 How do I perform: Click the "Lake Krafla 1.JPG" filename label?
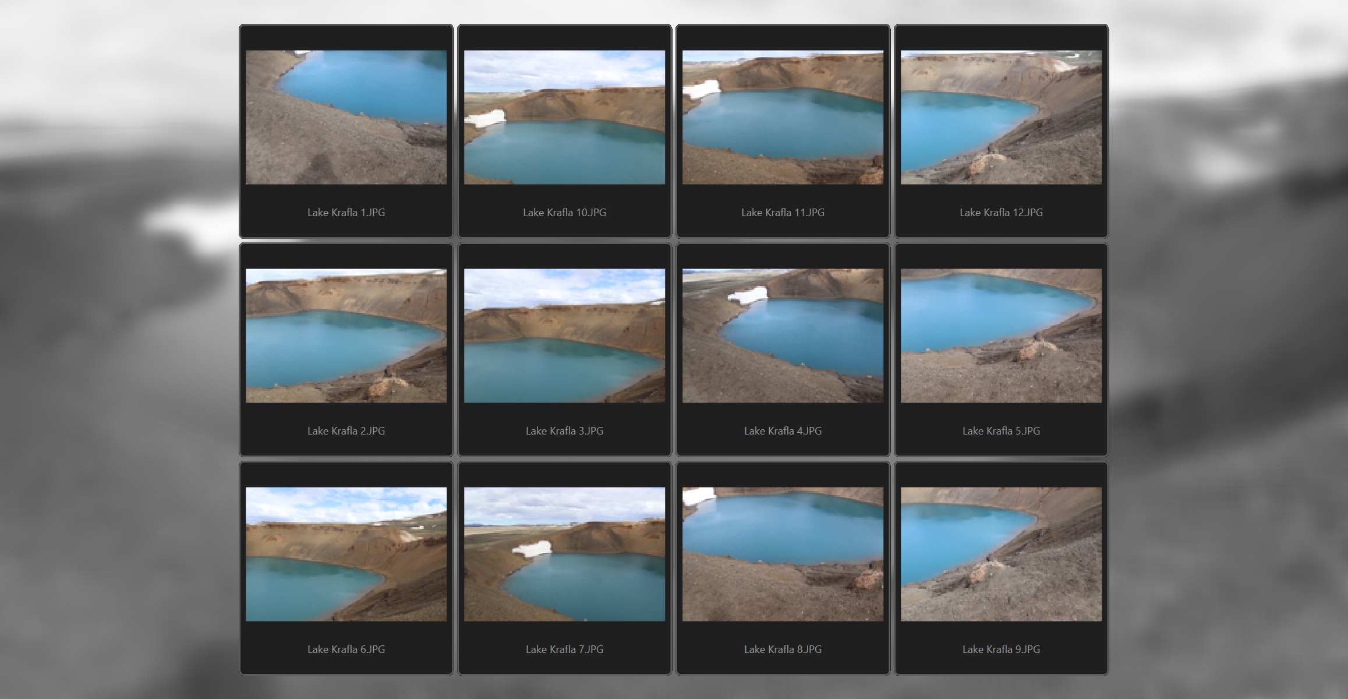point(346,213)
